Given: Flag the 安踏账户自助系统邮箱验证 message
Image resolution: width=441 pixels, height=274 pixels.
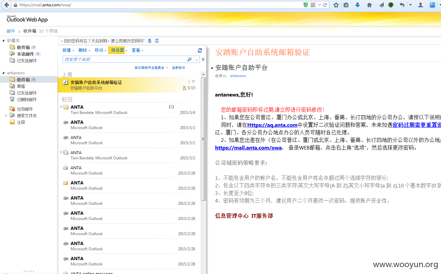Looking at the screenshot, I should 194,82.
